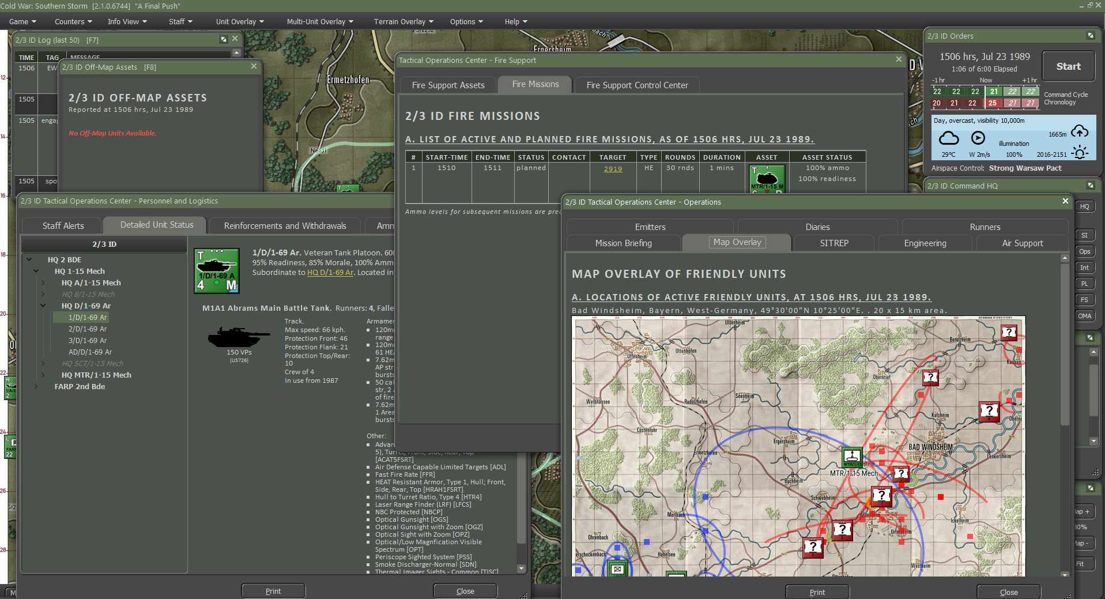The height and width of the screenshot is (599, 1105).
Task: Open Reinforcements and Withdrawals tab
Action: tap(285, 225)
